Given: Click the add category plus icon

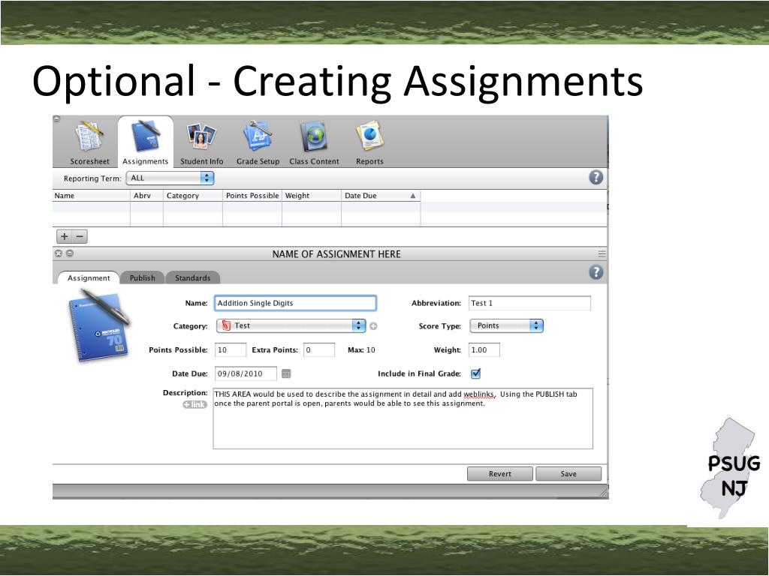Looking at the screenshot, I should click(373, 326).
